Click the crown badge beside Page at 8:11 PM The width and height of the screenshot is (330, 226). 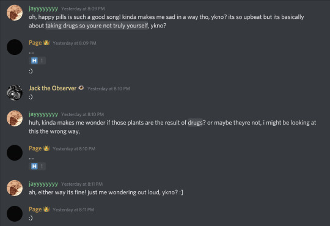46,210
